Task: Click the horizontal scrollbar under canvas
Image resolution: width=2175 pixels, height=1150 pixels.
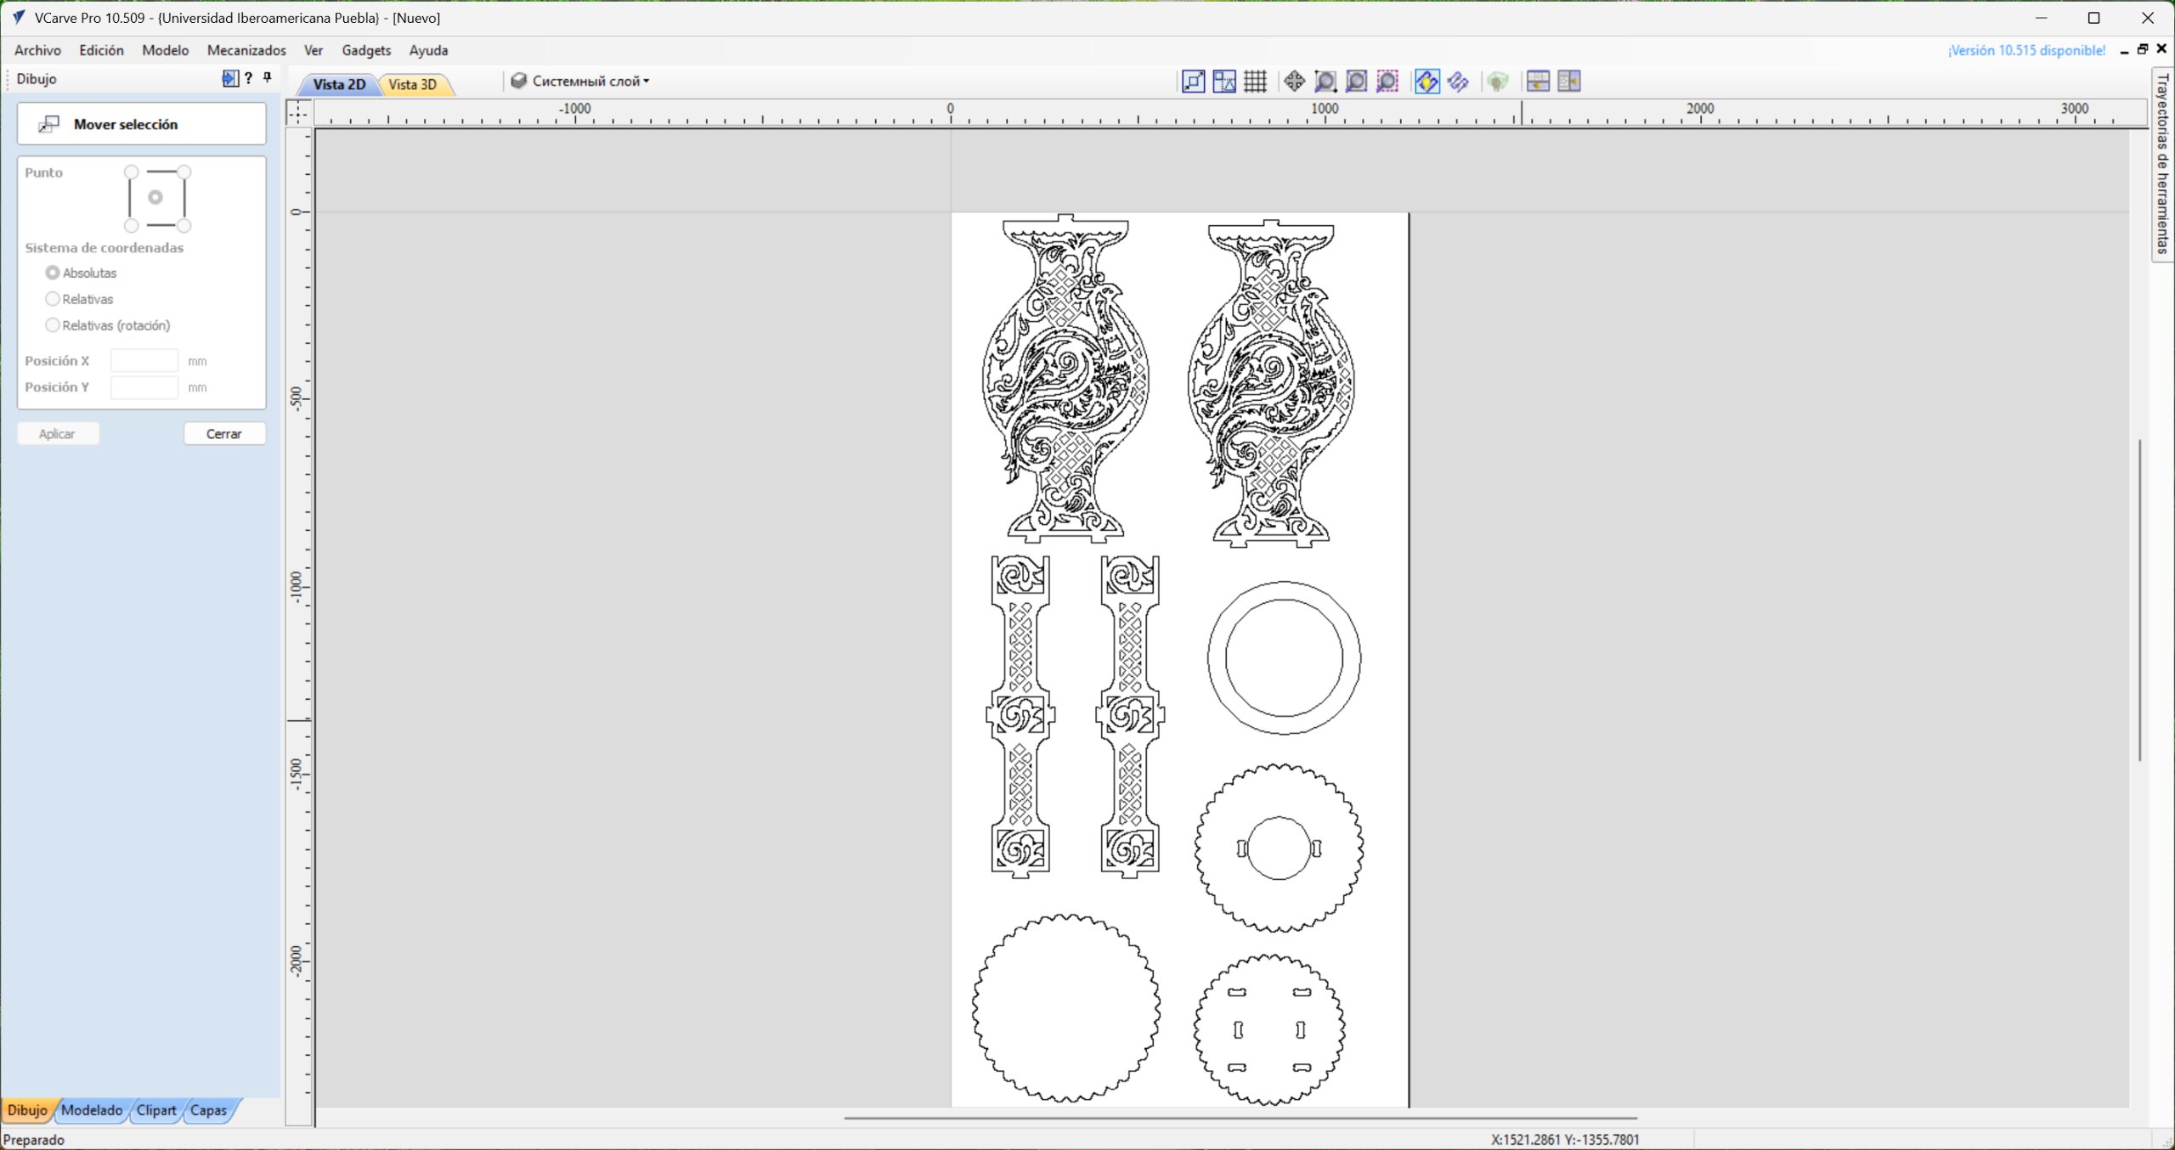Action: (x=1240, y=1119)
